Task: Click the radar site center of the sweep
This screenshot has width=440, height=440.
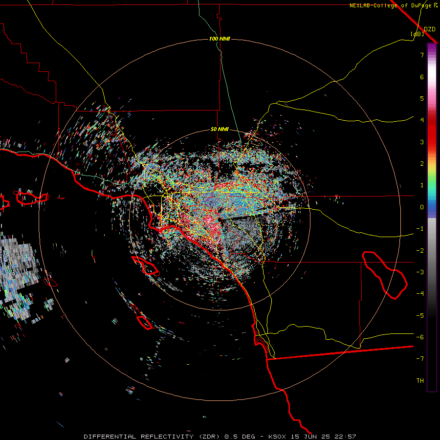Action: [220, 220]
